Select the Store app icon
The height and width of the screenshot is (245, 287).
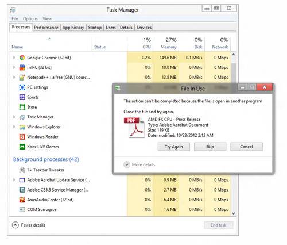point(22,107)
